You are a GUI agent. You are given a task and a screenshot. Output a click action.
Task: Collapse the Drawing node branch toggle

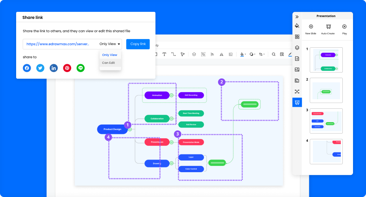click(172, 163)
